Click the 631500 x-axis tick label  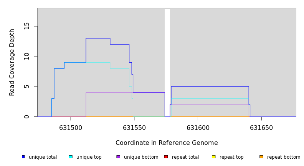click(x=71, y=128)
